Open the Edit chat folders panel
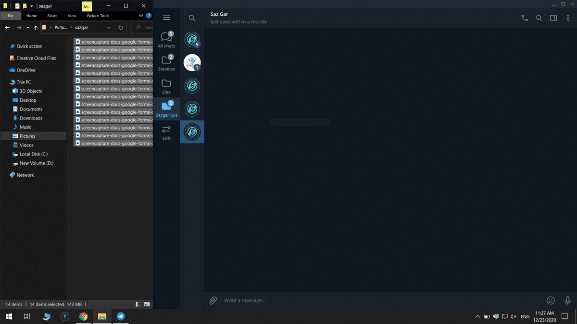This screenshot has height=324, width=577. [166, 132]
